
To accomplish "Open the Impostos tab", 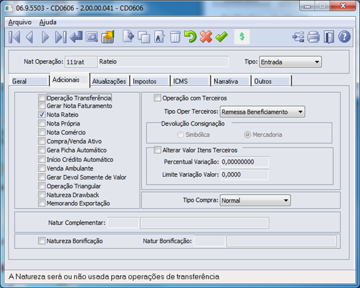I will tap(150, 81).
